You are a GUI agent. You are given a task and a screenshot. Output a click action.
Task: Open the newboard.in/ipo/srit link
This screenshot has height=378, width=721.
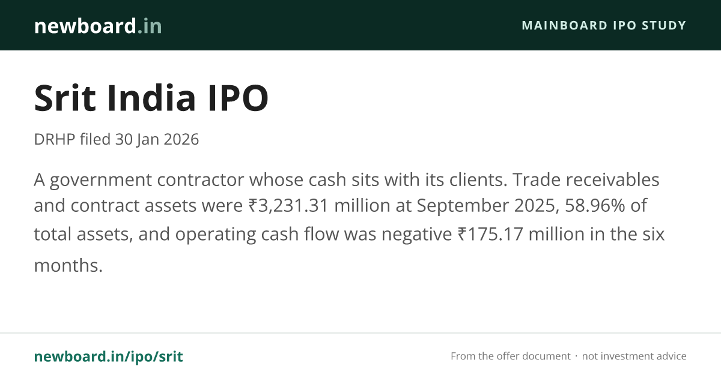(108, 356)
